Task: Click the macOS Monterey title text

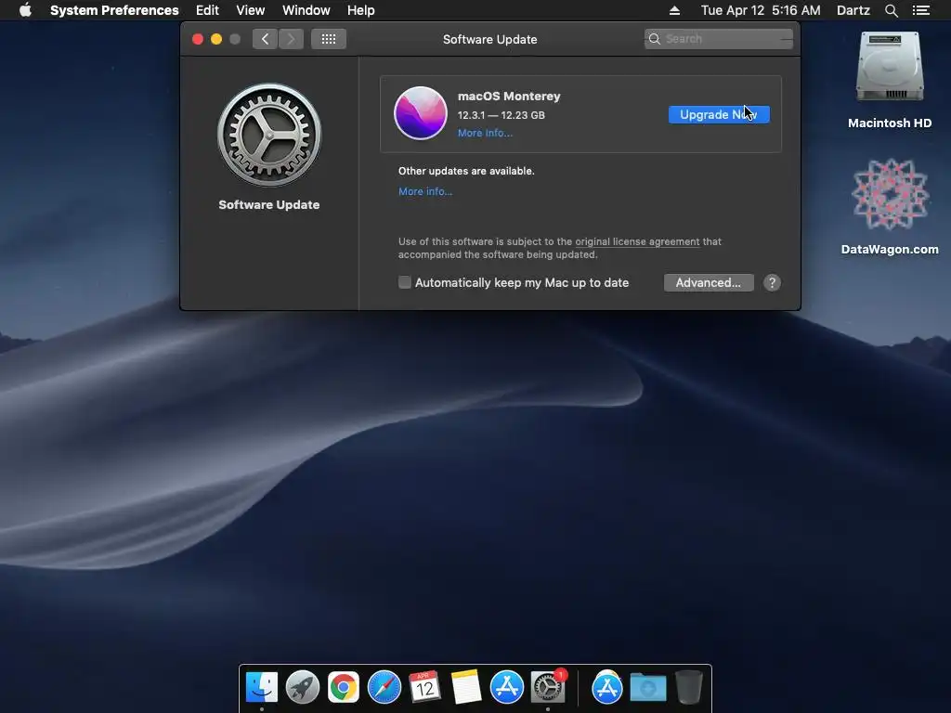Action: 509,96
